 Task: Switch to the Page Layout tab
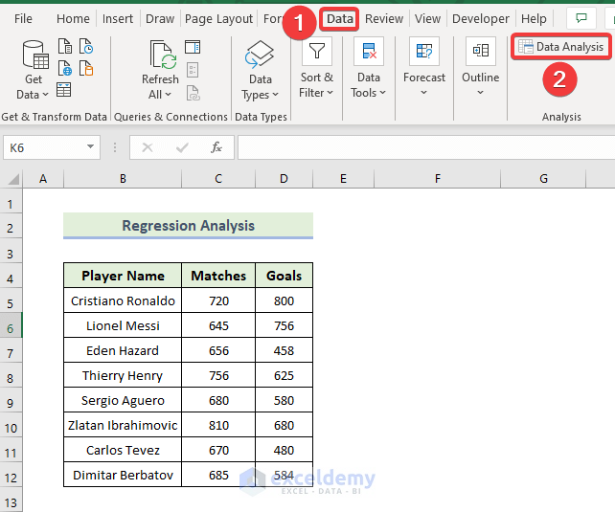[218, 18]
